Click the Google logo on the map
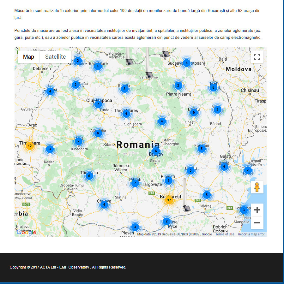284x284 pixels. [26, 233]
